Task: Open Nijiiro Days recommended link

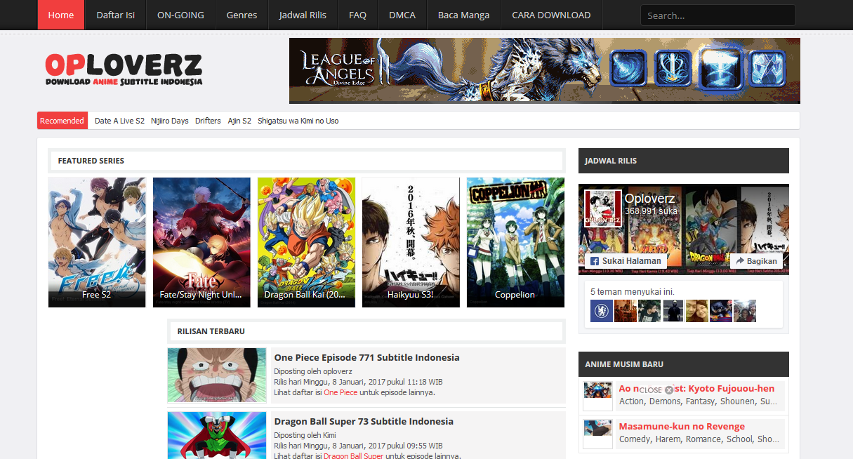Action: tap(170, 121)
